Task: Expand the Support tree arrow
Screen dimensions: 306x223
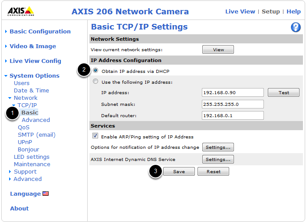Action: click(10, 171)
